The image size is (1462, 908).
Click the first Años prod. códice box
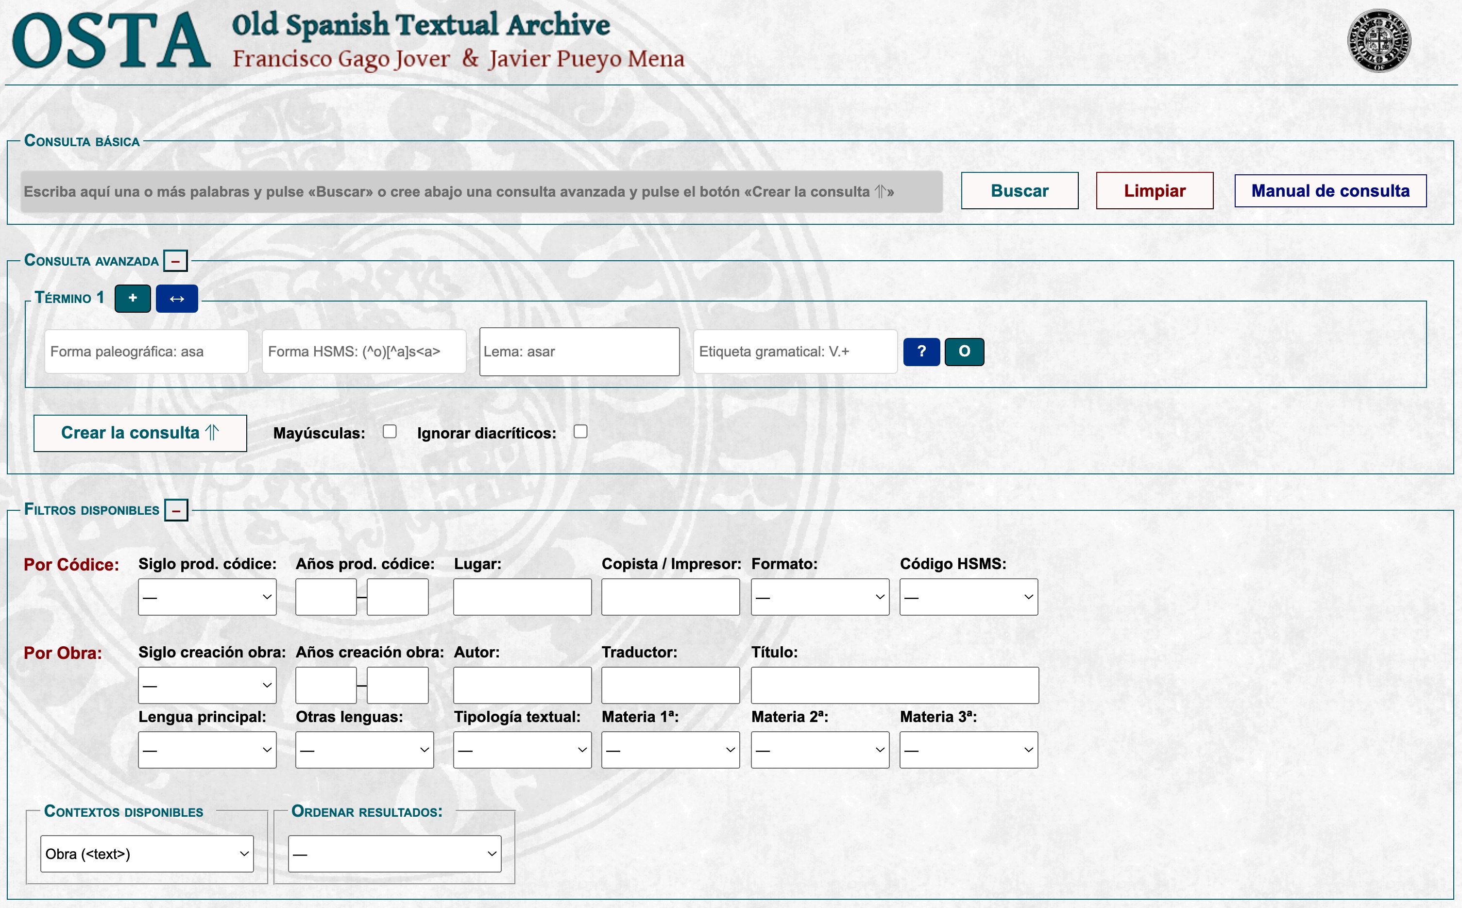325,597
